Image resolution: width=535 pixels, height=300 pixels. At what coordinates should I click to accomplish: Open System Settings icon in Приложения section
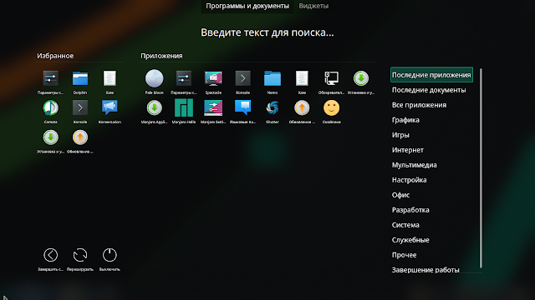(x=184, y=78)
